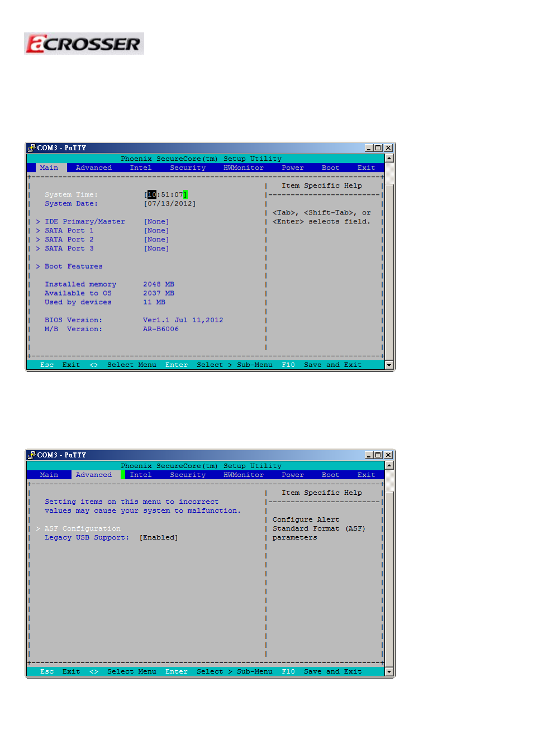The height and width of the screenshot is (754, 533).
Task: Open Security tab in the ASF Configuration window
Action: (188, 475)
